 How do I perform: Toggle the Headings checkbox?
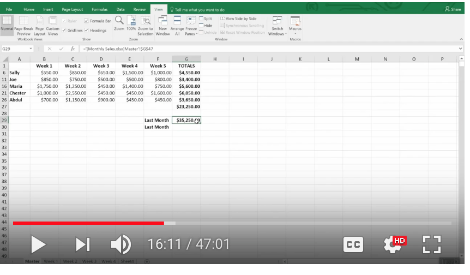pyautogui.click(x=86, y=31)
